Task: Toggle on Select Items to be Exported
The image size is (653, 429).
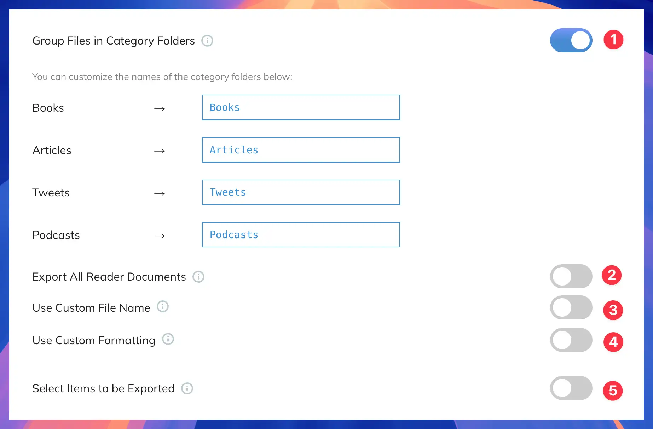Action: pos(571,388)
